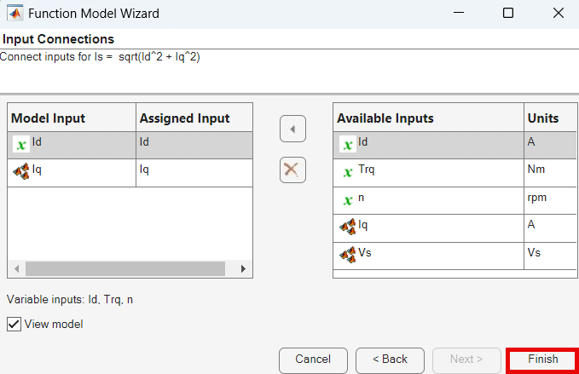This screenshot has height=374, width=579.
Task: Click the Available Inputs column header
Action: (428, 118)
